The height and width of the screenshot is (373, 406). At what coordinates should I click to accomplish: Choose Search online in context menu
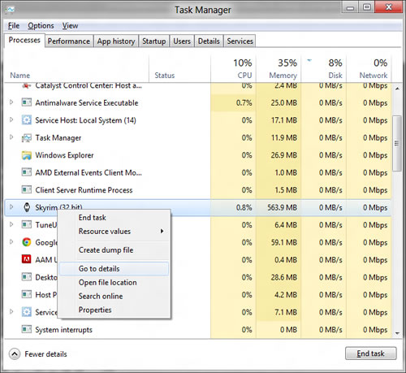[114, 296]
